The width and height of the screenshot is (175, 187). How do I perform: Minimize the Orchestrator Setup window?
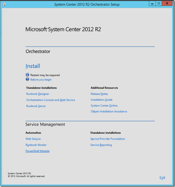(x=152, y=3)
